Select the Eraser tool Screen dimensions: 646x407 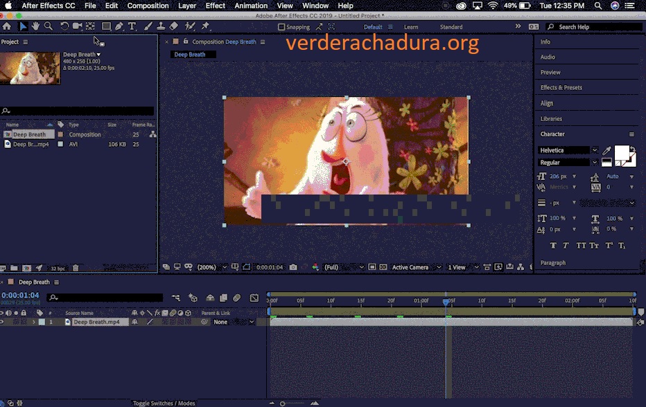(174, 26)
